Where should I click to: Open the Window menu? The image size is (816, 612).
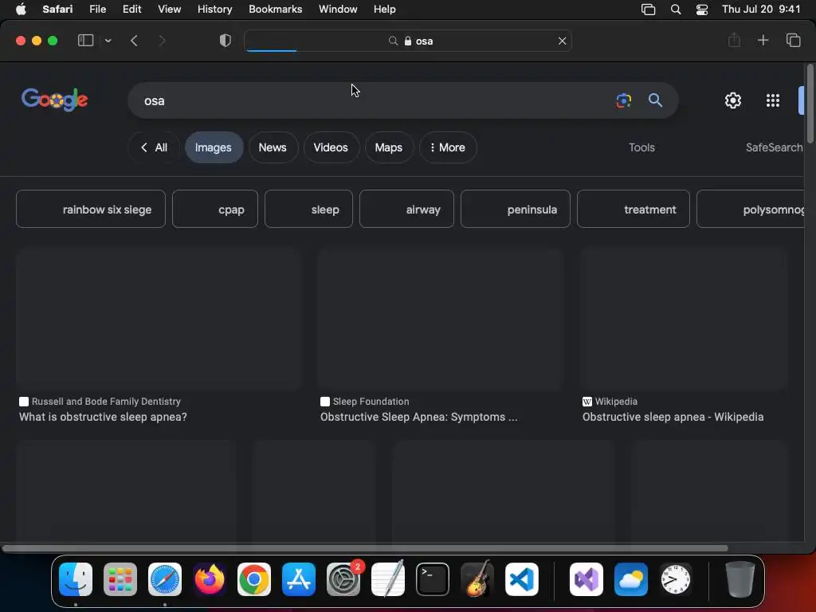click(x=338, y=10)
